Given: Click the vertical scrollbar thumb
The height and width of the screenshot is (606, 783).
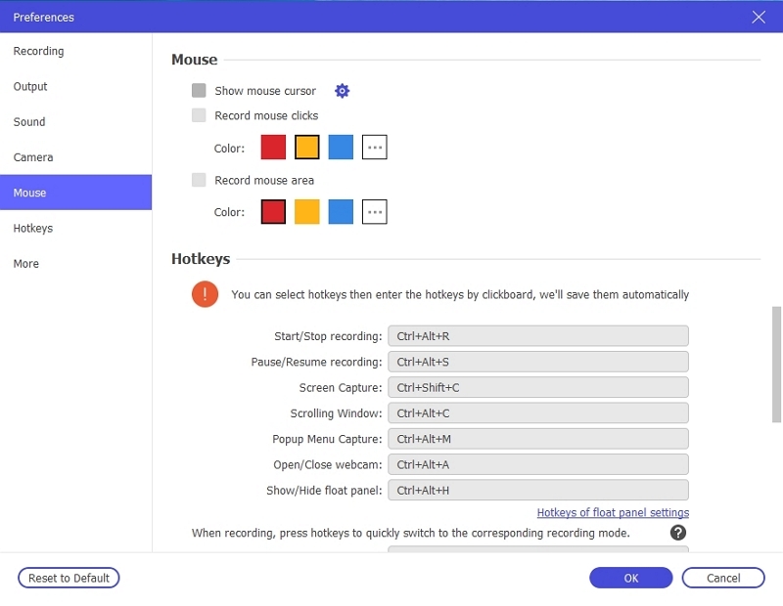Looking at the screenshot, I should click(x=777, y=364).
